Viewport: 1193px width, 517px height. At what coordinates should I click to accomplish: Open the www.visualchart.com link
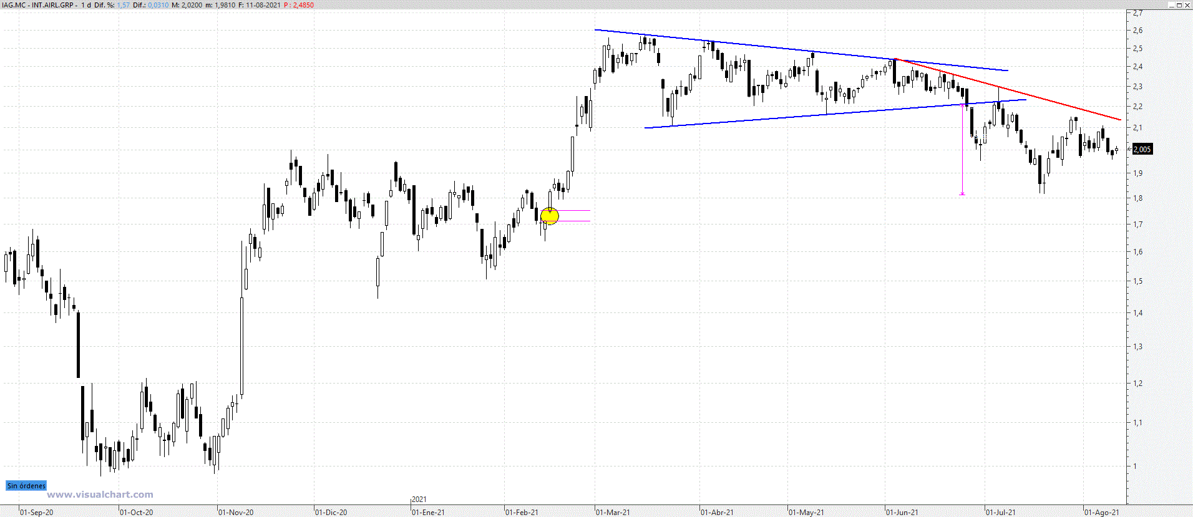click(x=100, y=495)
